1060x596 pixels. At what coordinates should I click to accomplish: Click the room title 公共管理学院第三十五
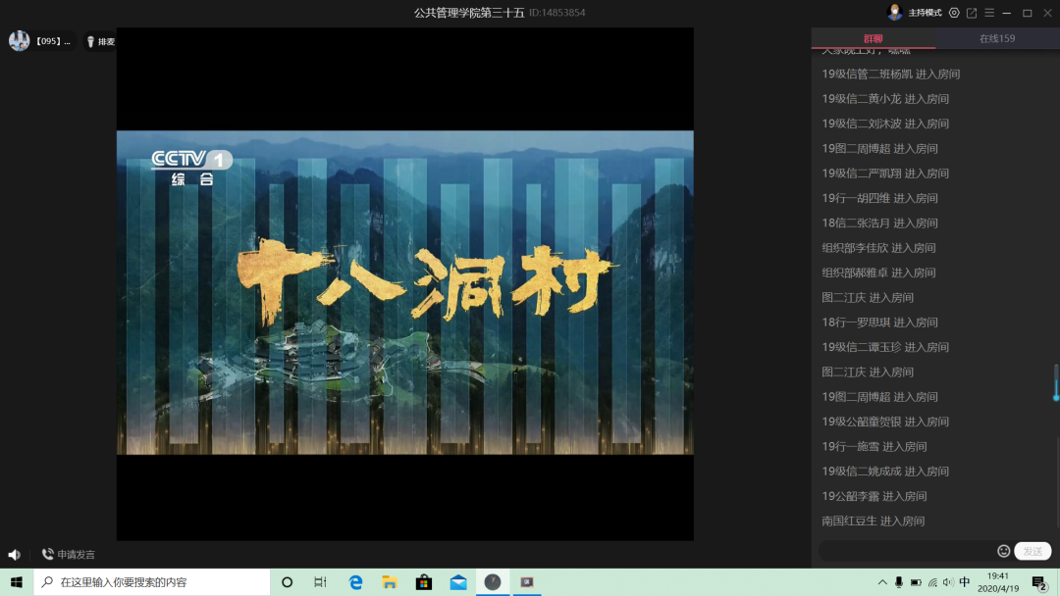coord(469,13)
